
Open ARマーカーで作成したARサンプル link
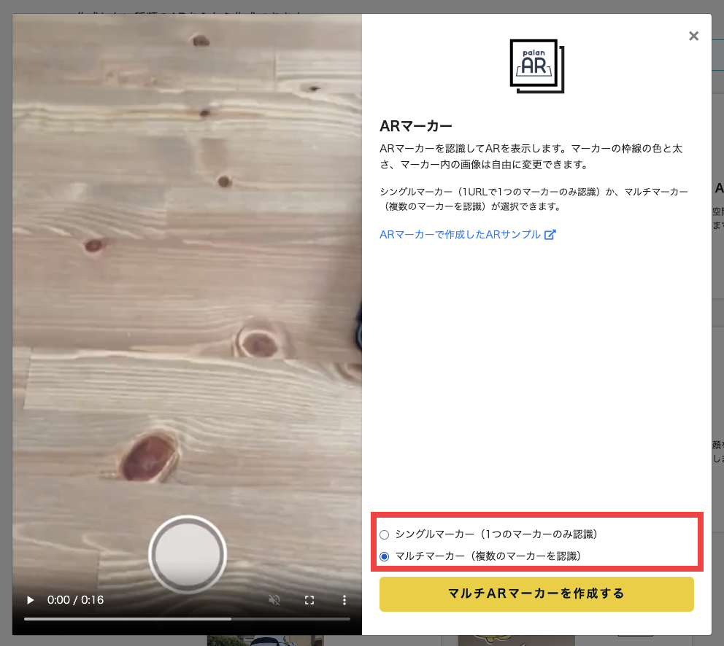(x=467, y=234)
